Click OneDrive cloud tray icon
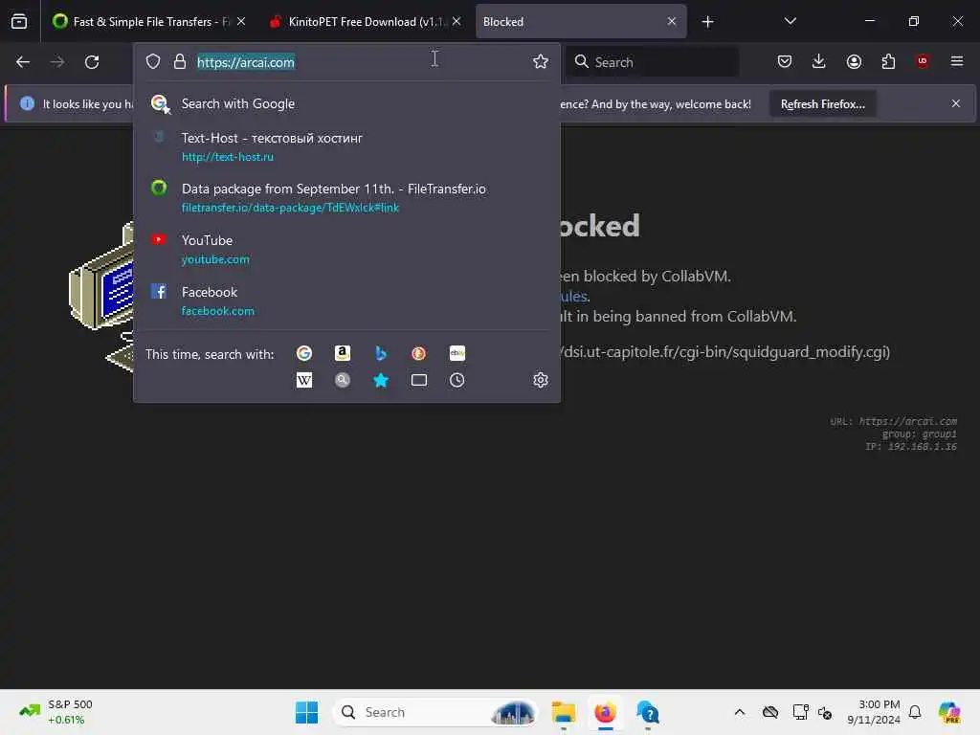The image size is (980, 735). [x=770, y=712]
